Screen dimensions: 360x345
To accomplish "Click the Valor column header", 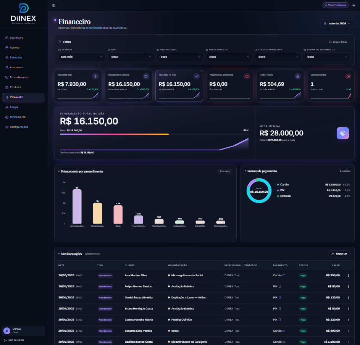I will pyautogui.click(x=336, y=265).
